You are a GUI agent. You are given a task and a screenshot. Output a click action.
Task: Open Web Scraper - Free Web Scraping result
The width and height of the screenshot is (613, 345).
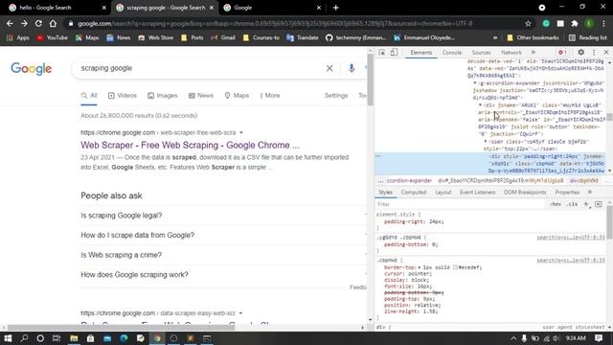click(190, 145)
